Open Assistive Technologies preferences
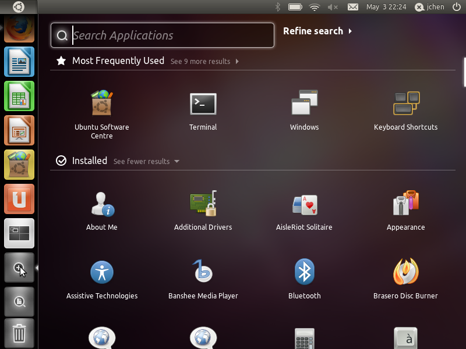This screenshot has width=466, height=349. 101,272
